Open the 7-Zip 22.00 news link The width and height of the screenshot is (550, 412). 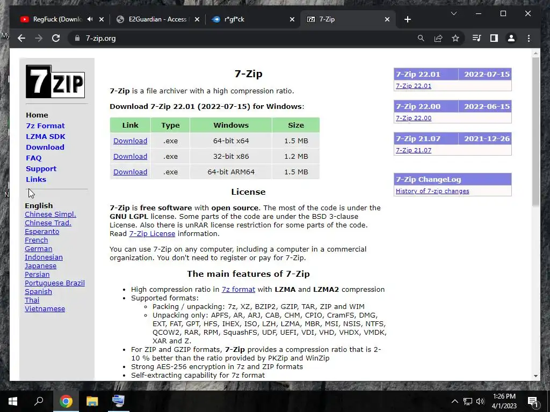point(414,118)
